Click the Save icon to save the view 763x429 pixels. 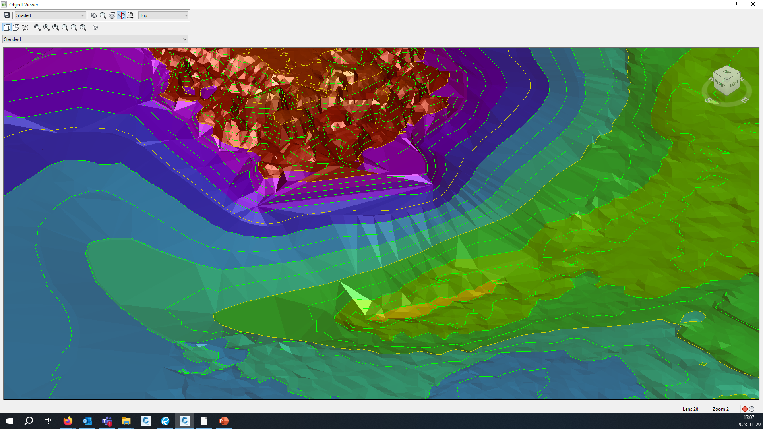tap(7, 15)
